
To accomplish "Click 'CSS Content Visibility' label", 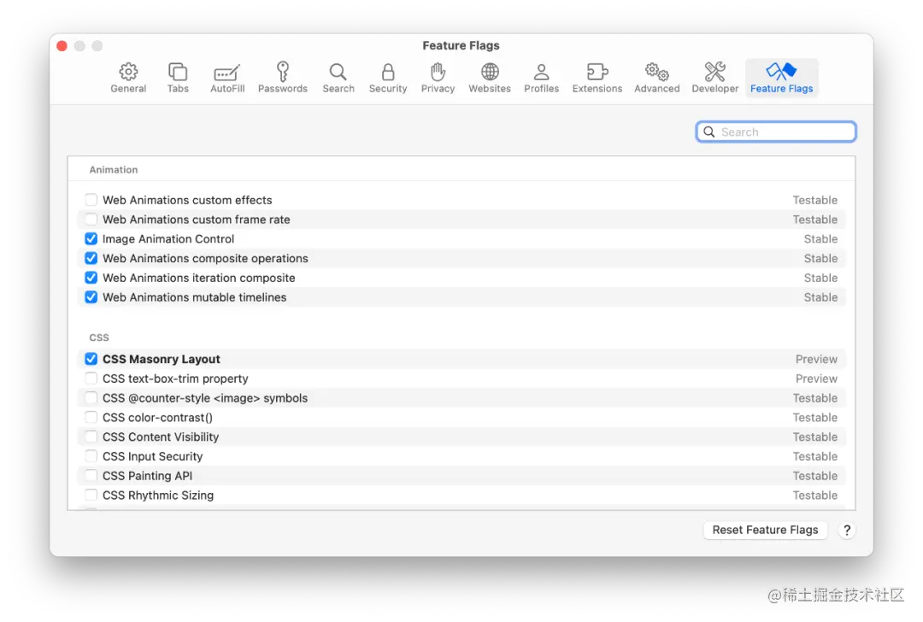I will point(161,437).
